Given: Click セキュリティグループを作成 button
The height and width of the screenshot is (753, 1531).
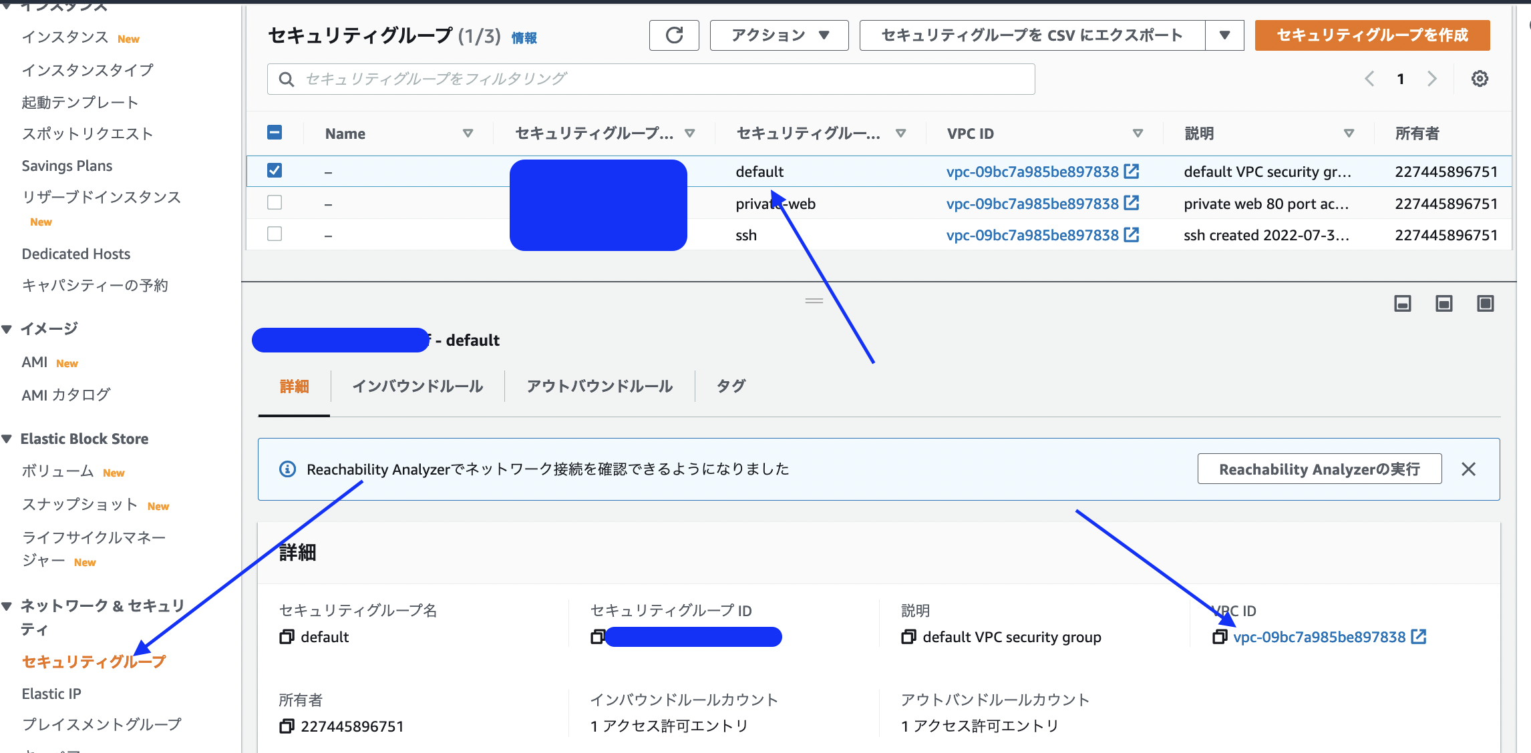Looking at the screenshot, I should pyautogui.click(x=1372, y=35).
